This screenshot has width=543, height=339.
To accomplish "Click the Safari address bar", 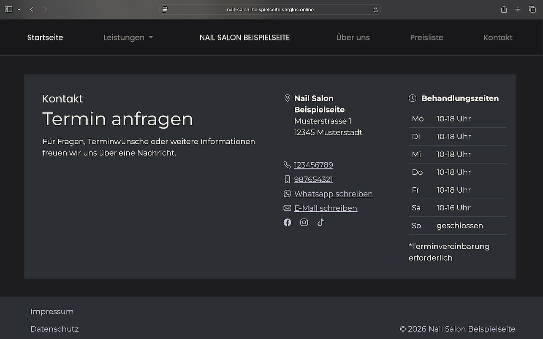I will click(270, 10).
